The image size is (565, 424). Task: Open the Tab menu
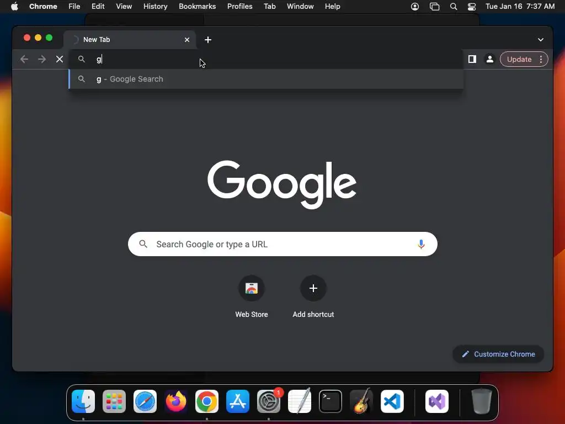point(269,7)
